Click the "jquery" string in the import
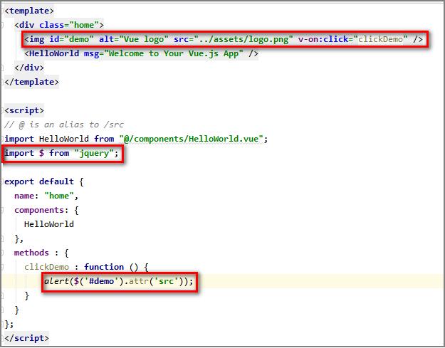This screenshot has height=348, width=445. (x=94, y=153)
